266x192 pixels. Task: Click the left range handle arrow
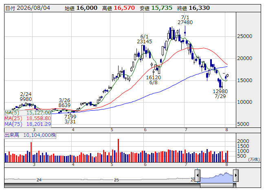(198, 175)
